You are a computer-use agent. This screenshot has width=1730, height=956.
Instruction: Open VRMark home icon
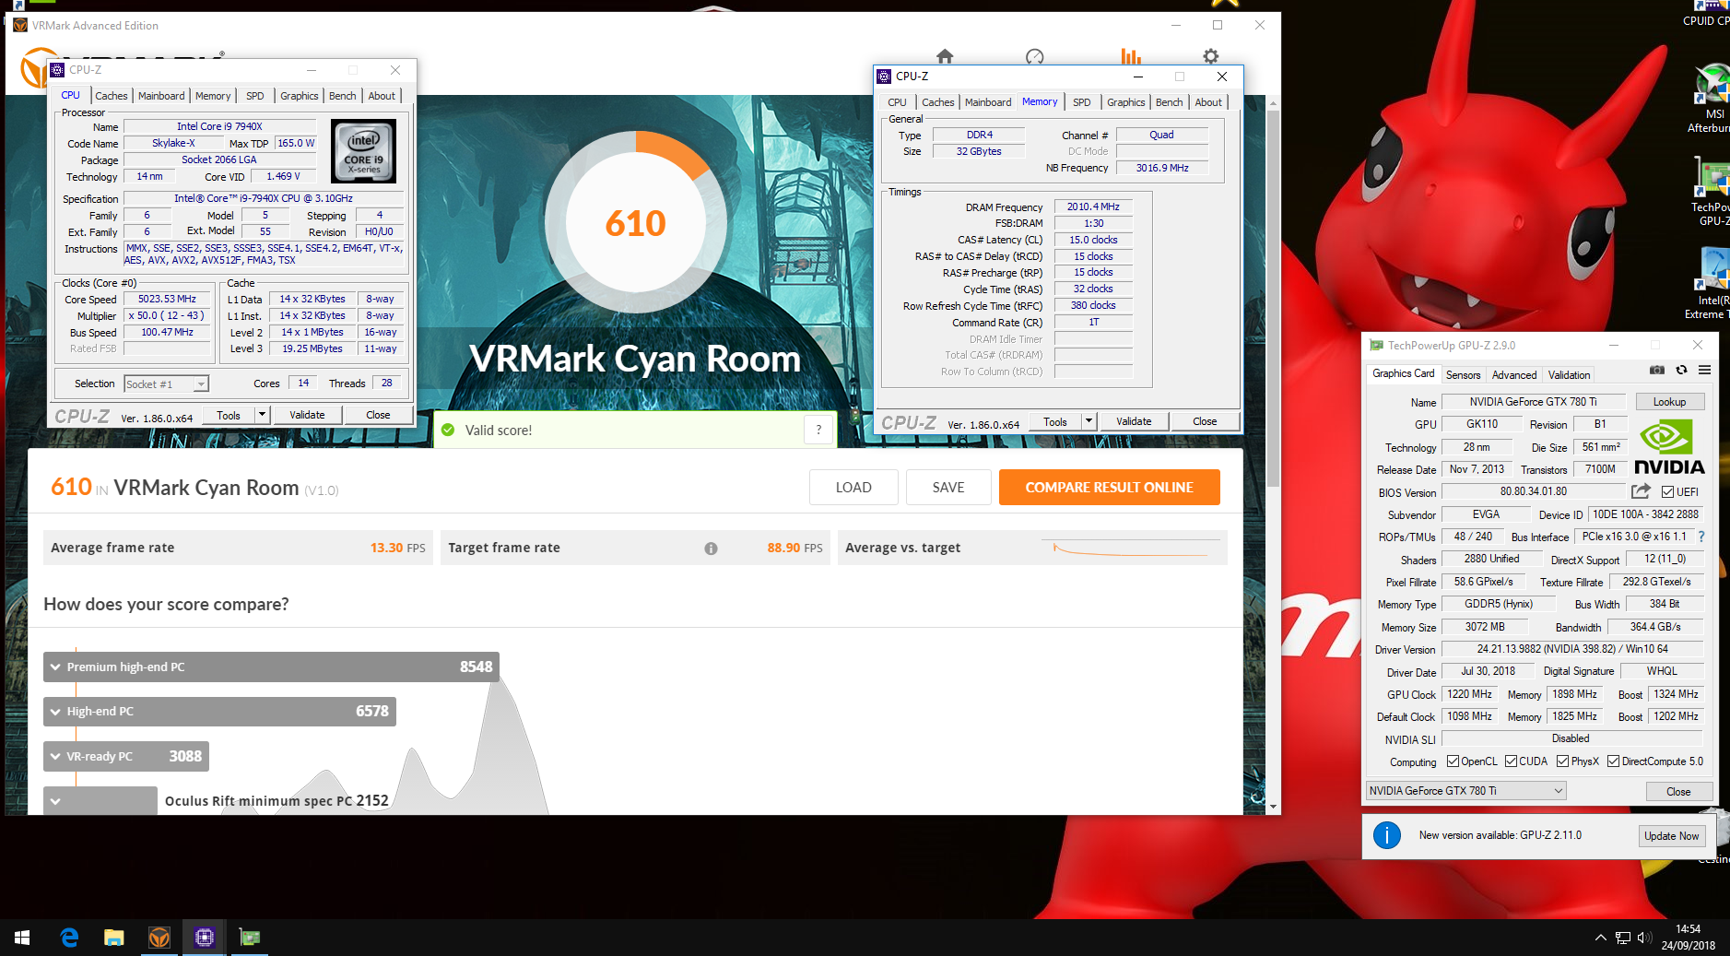945,56
